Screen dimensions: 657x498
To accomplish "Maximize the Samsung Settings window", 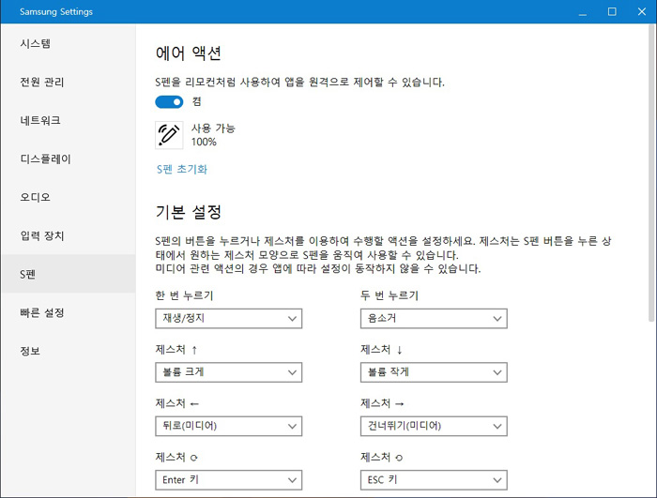I will coord(612,12).
